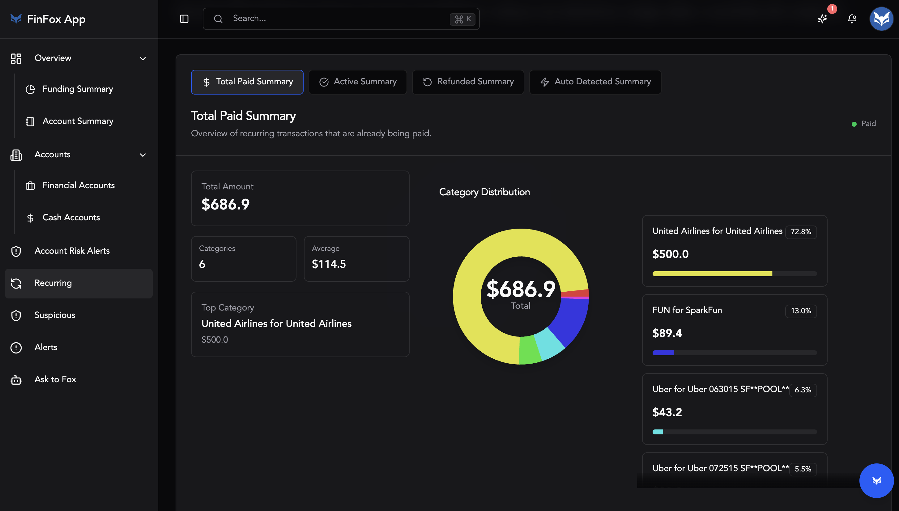Open Funding Summary page
The image size is (899, 511).
(x=78, y=89)
